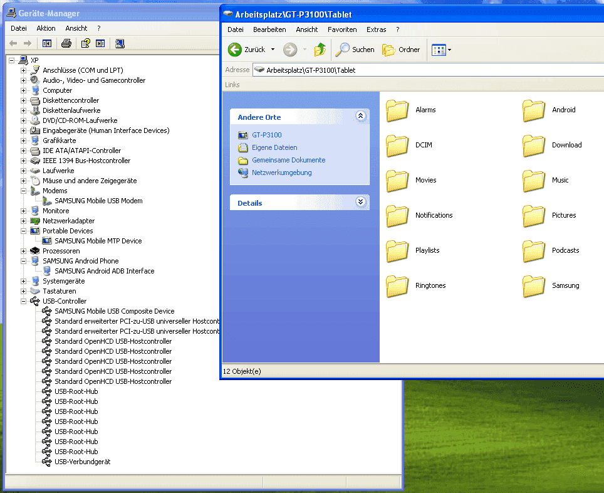Select SAMSUNG Mobile MTP Device entry
Image resolution: width=604 pixels, height=493 pixels.
[x=98, y=241]
